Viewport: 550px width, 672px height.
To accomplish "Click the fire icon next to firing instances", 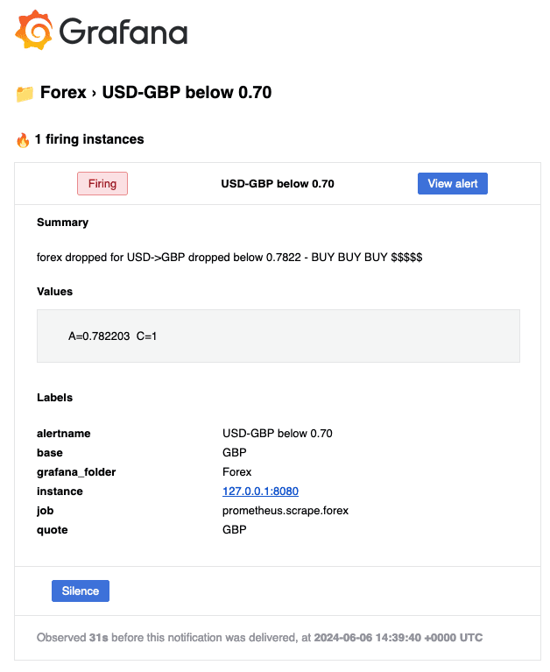I will (23, 139).
